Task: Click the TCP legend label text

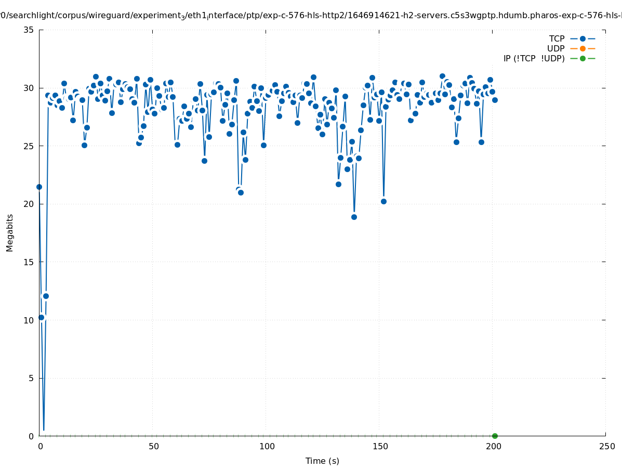Action: (557, 38)
